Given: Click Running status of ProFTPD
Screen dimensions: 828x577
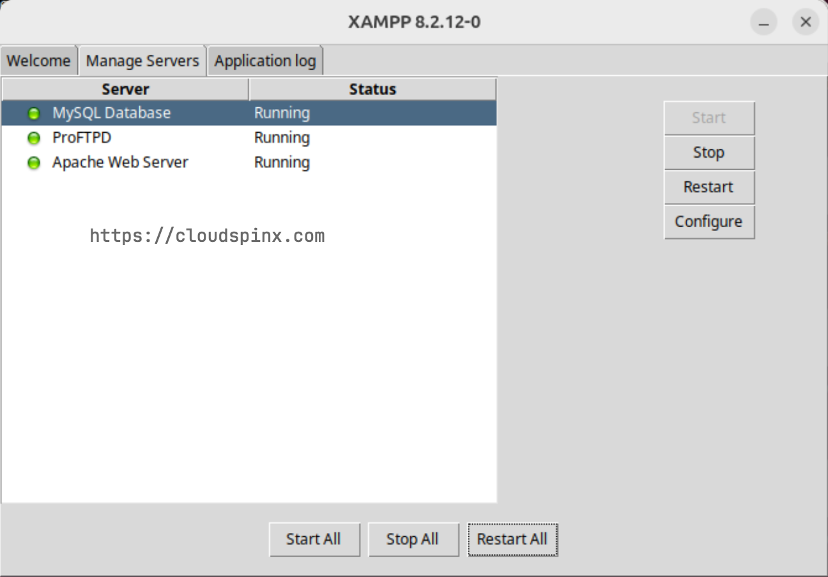Looking at the screenshot, I should pyautogui.click(x=282, y=138).
